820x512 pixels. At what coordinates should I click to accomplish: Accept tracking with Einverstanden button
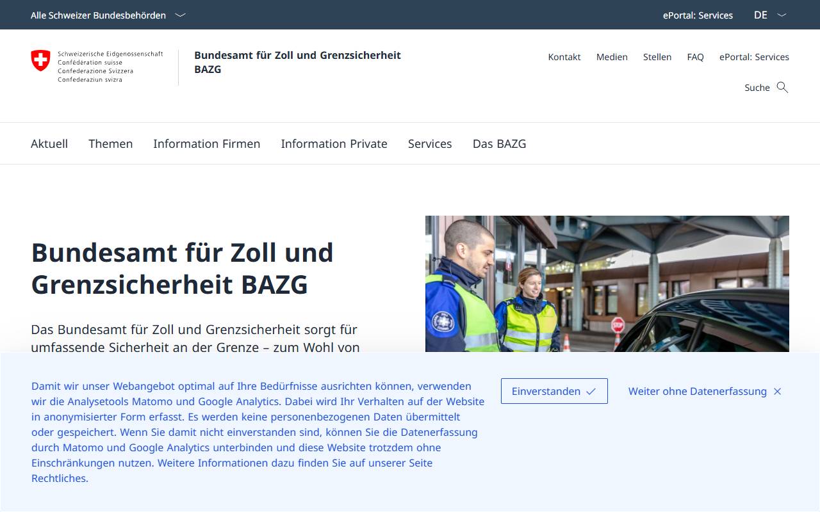(x=554, y=391)
